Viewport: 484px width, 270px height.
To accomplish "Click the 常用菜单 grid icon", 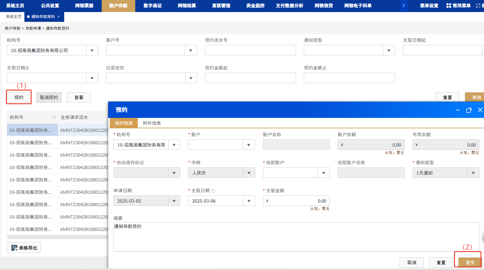I will tap(449, 6).
